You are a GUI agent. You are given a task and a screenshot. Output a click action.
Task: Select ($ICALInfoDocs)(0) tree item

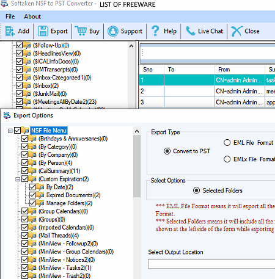coord(56,62)
